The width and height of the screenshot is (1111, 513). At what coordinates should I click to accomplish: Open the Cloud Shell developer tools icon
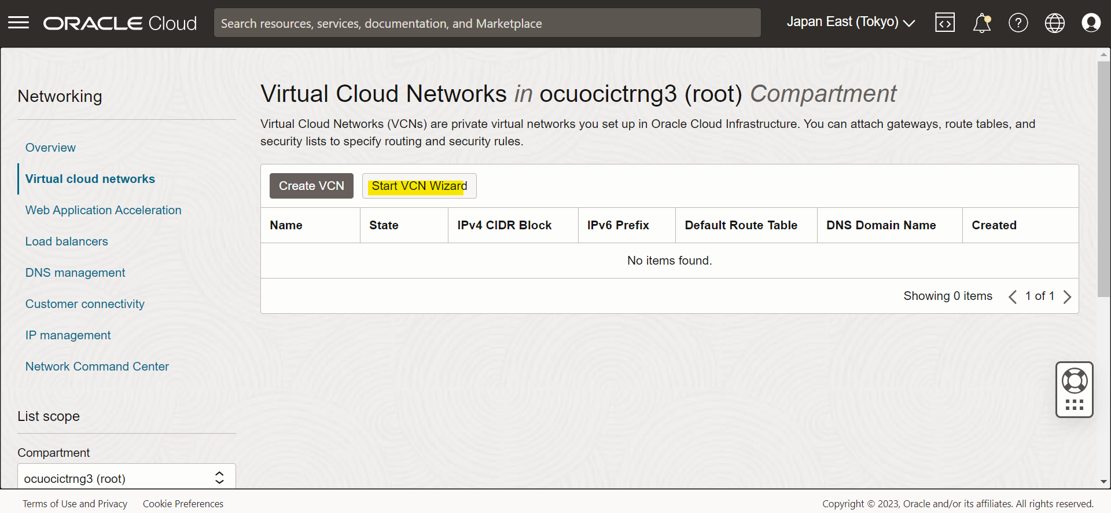tap(945, 23)
